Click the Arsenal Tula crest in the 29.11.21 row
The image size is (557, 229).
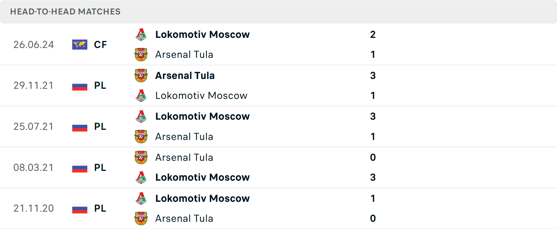tap(141, 75)
